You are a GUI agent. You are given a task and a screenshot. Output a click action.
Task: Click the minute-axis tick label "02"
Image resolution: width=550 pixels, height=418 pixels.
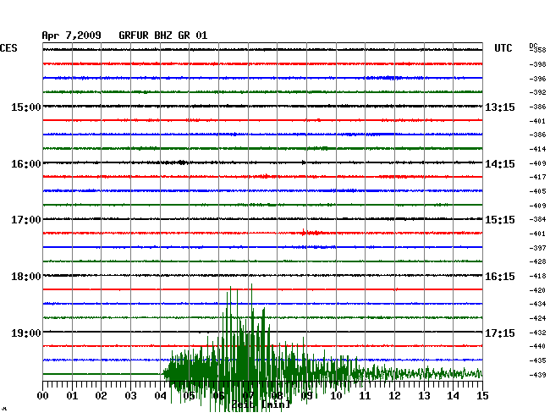[x=101, y=396]
